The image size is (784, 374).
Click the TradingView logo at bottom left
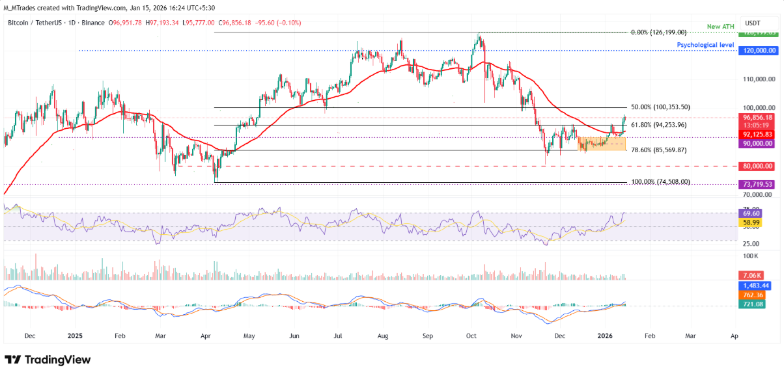[48, 360]
